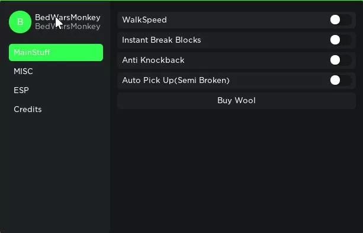363x233 pixels.
Task: Click the Anti Knockback label text
Action: pyautogui.click(x=153, y=60)
